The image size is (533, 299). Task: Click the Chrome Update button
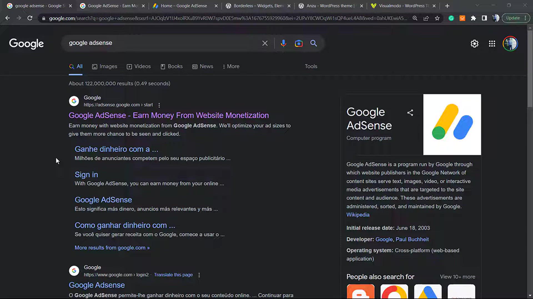point(516,18)
